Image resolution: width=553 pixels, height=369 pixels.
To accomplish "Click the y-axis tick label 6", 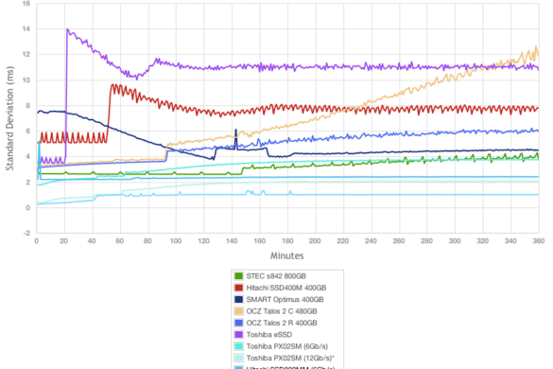I will point(27,131).
